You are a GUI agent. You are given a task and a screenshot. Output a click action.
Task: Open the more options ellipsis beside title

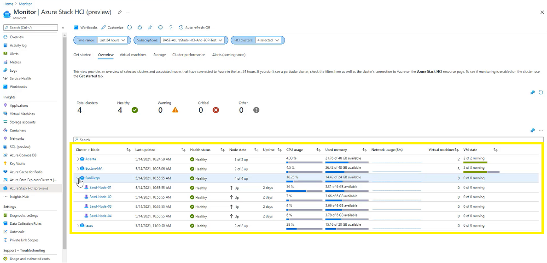tap(128, 12)
